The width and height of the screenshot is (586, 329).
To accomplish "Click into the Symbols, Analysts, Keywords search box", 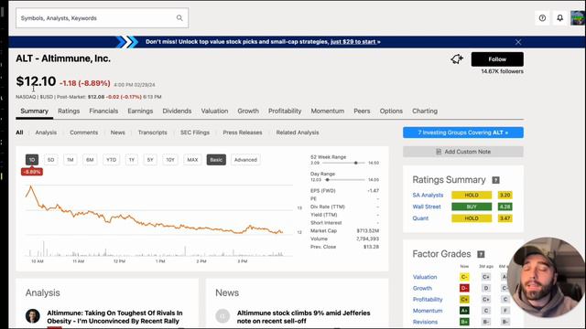I will click(x=102, y=18).
